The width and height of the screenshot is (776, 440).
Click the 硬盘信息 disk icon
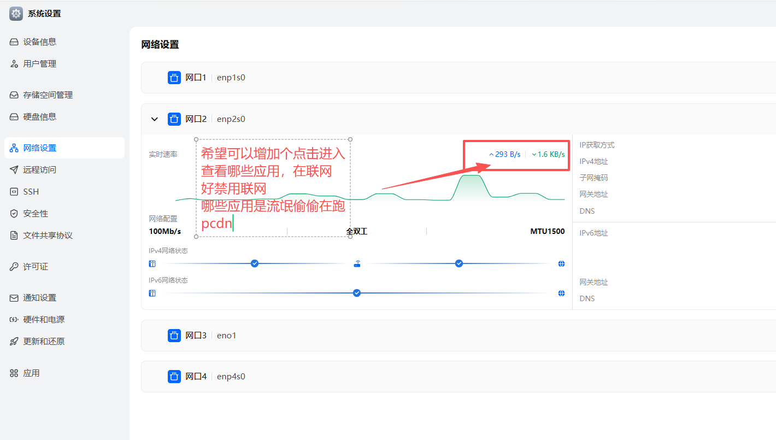click(14, 117)
